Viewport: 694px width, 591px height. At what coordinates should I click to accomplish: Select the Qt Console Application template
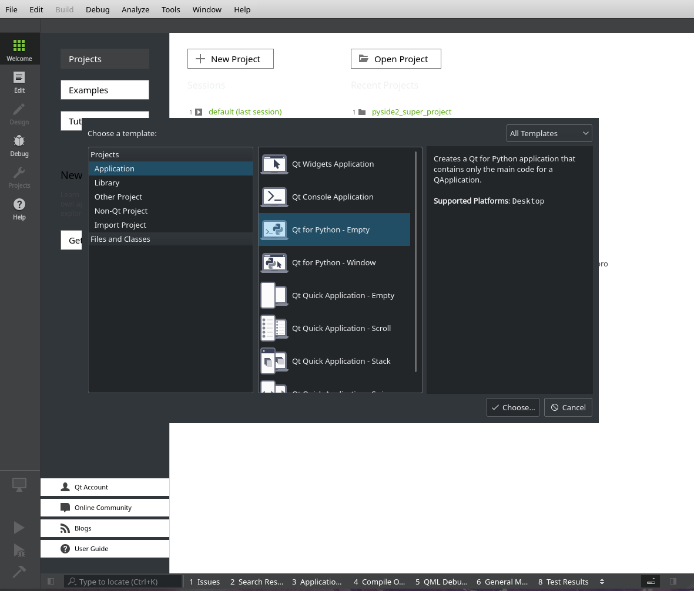334,197
